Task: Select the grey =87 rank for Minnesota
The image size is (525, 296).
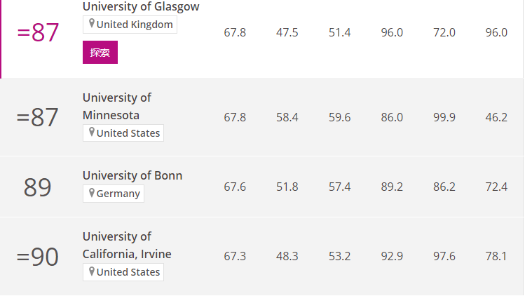Action: [38, 117]
